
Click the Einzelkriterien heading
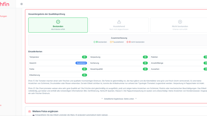tap(35, 52)
